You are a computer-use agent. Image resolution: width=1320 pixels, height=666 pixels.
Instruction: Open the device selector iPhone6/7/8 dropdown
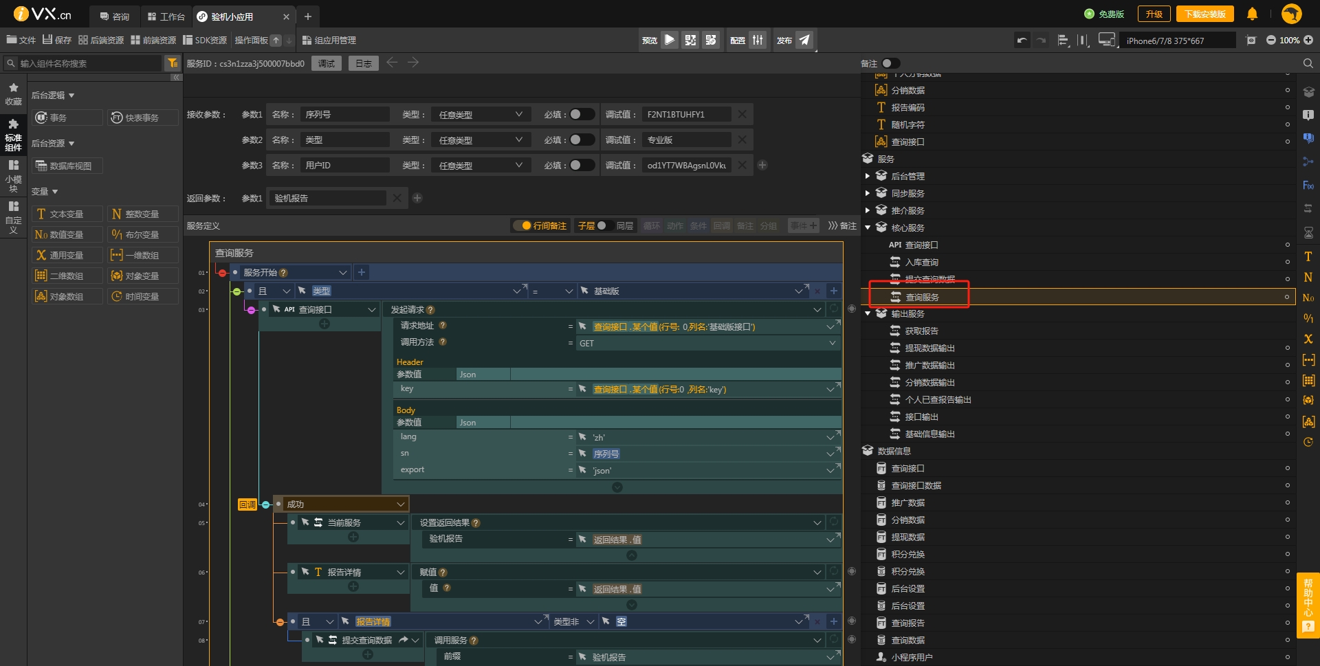coord(1177,41)
